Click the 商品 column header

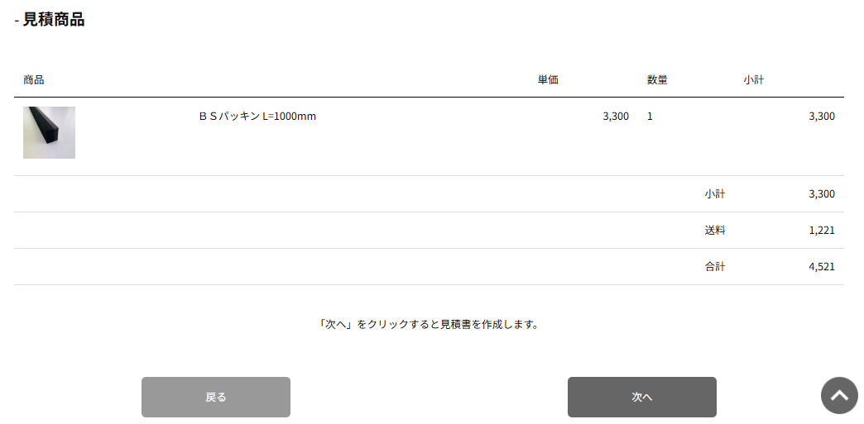tap(34, 80)
